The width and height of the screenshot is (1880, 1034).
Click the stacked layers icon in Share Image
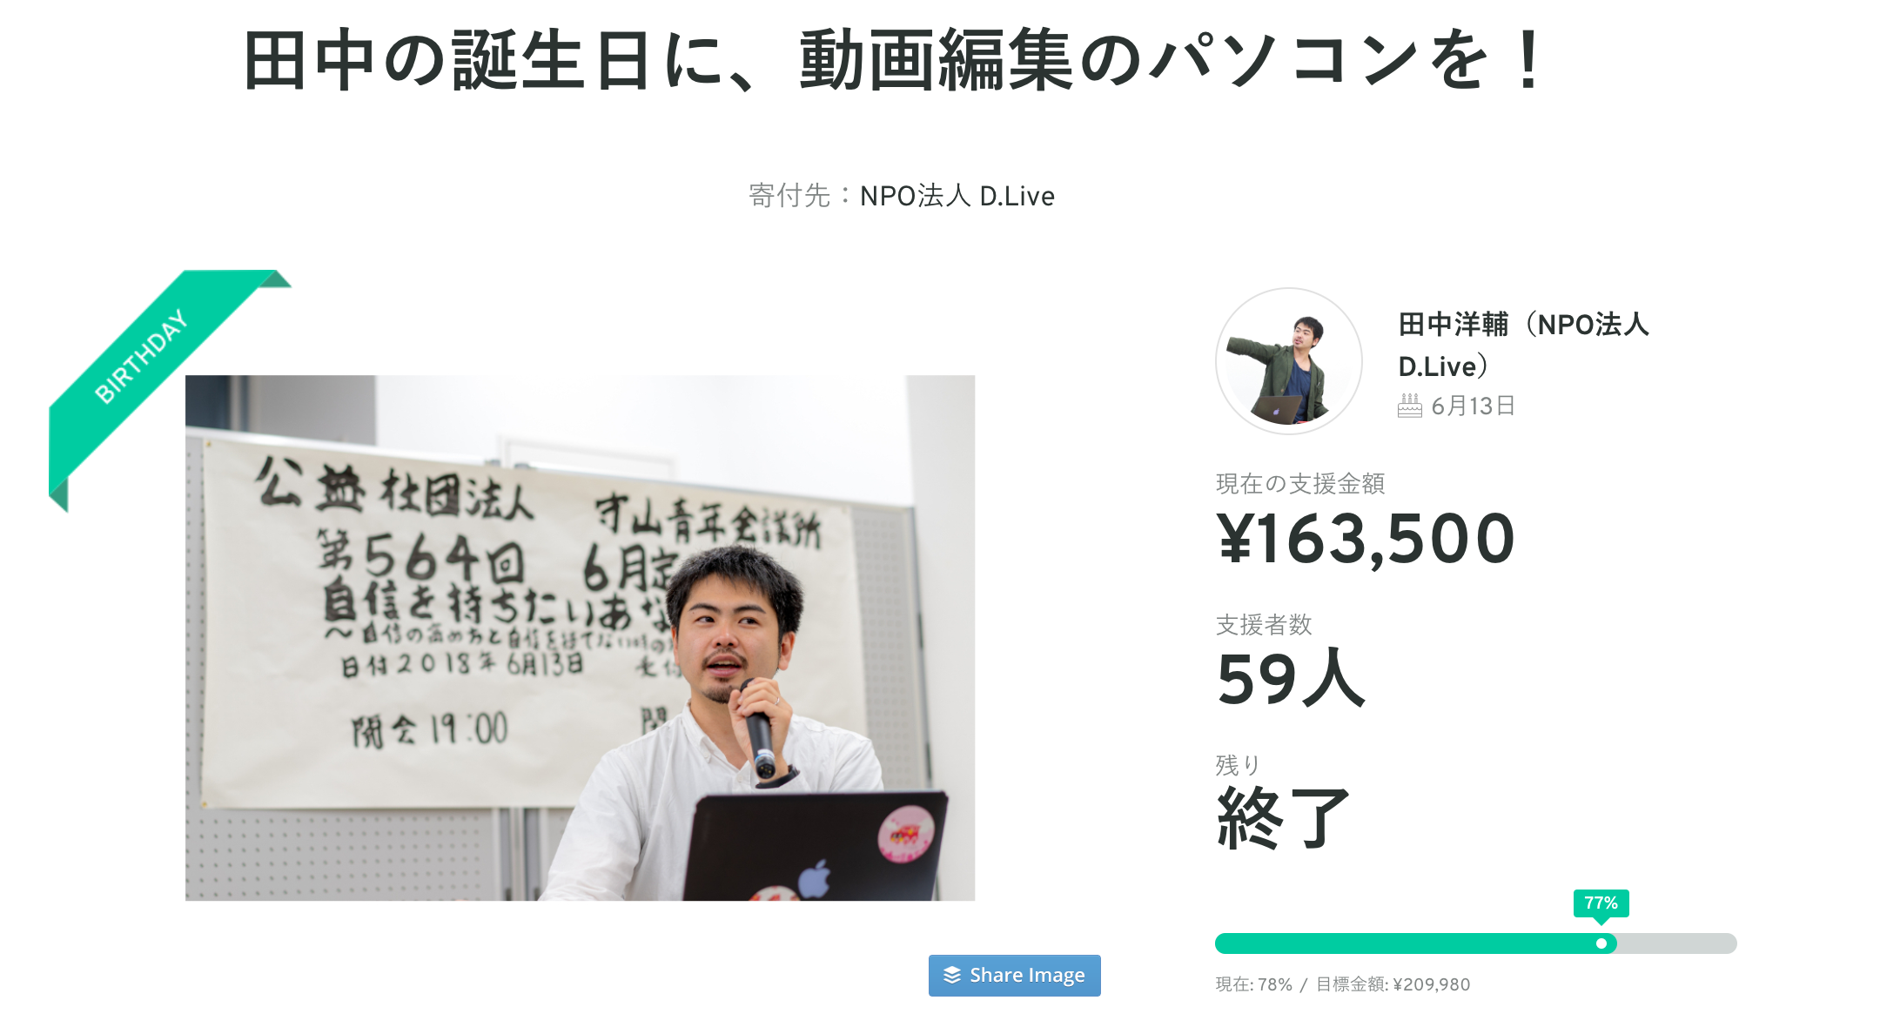click(x=952, y=975)
